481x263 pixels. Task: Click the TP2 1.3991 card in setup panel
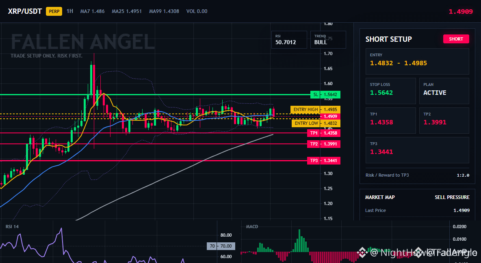[x=444, y=120]
